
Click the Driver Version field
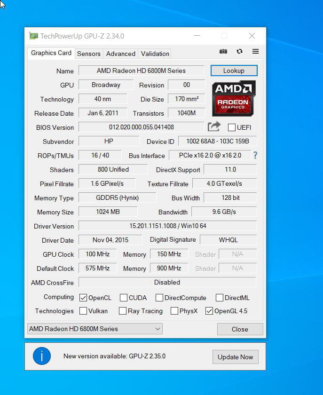coord(168,226)
